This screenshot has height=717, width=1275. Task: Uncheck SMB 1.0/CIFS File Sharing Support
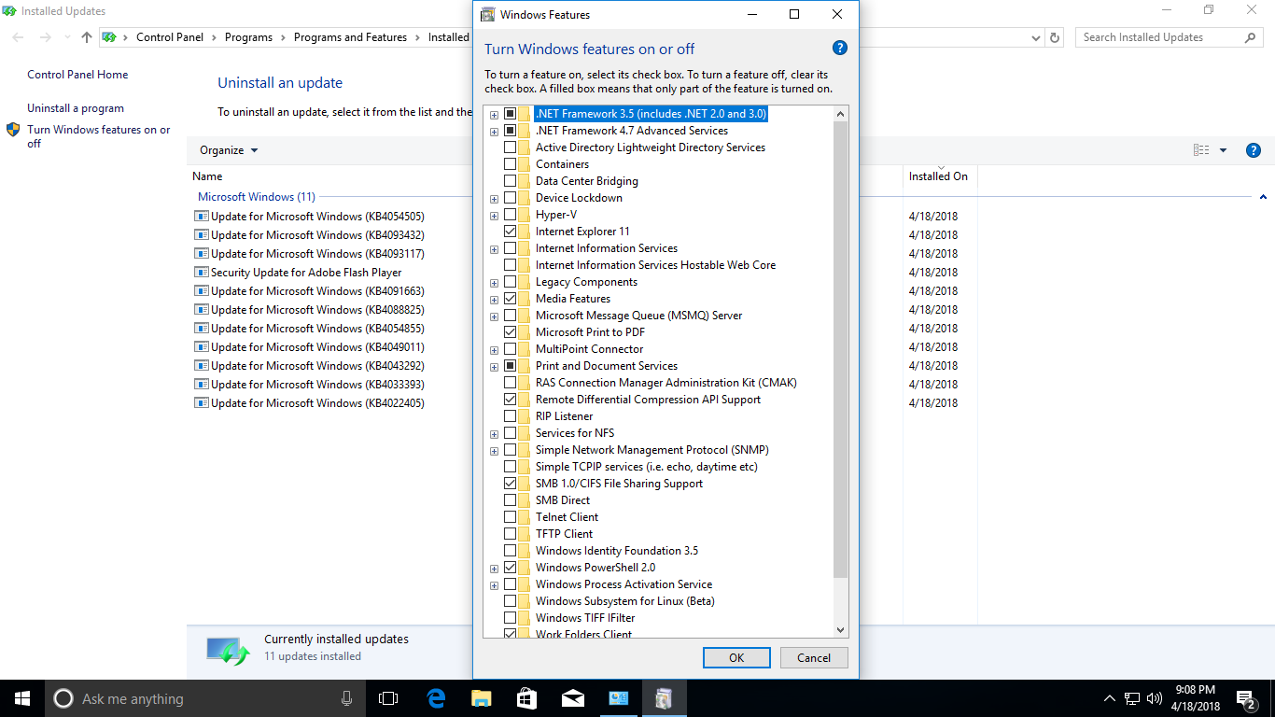510,484
